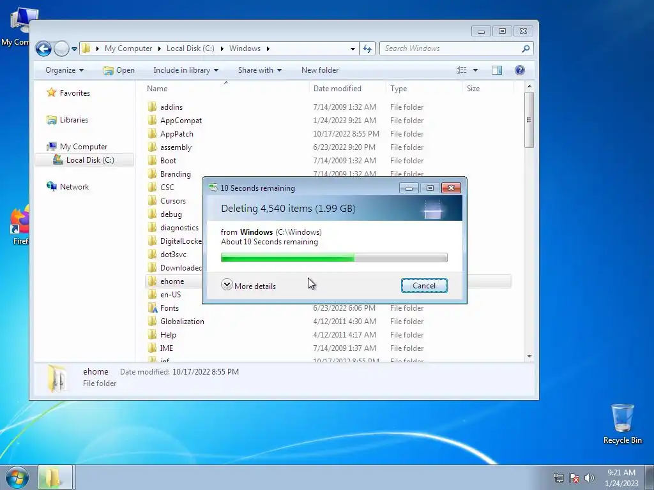
Task: Open Include in library menu
Action: [186, 70]
